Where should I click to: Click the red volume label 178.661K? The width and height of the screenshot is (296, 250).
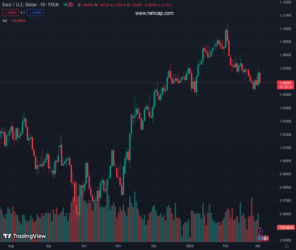286,227
